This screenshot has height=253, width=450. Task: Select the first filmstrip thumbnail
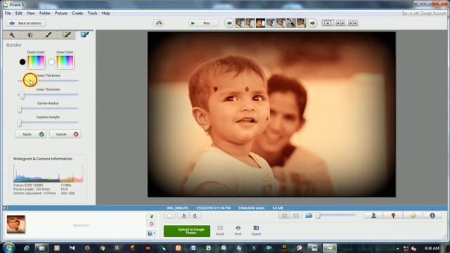(x=240, y=23)
